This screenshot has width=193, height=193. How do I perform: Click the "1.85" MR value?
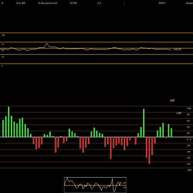[179, 113]
